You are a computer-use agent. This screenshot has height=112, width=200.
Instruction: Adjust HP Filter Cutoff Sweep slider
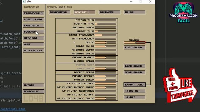(106, 98)
